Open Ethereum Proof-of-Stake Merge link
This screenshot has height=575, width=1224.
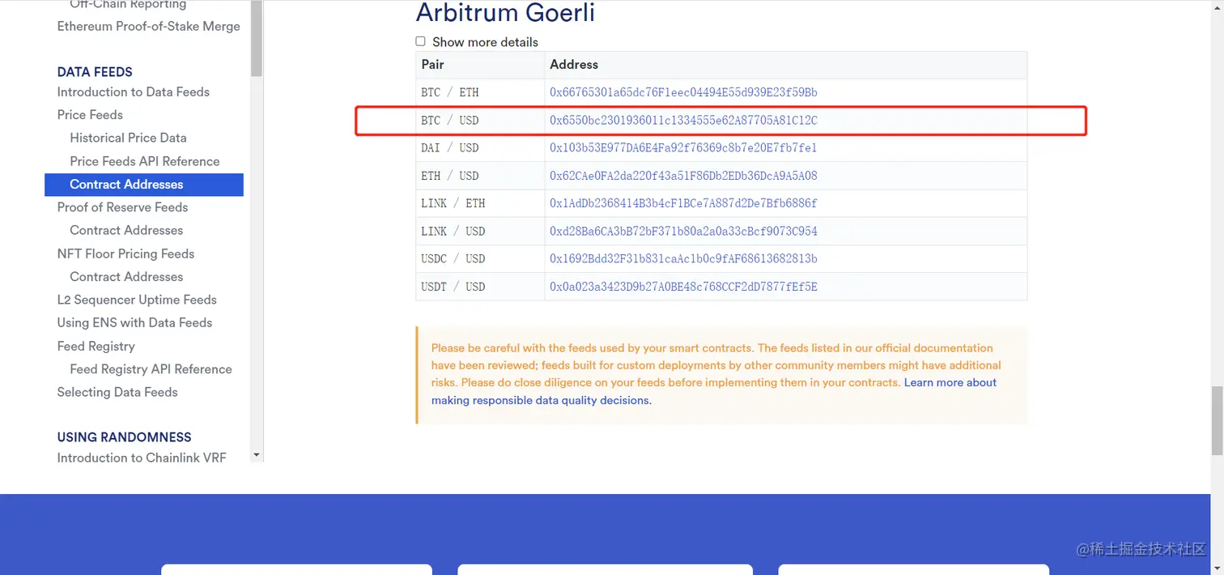pos(148,26)
